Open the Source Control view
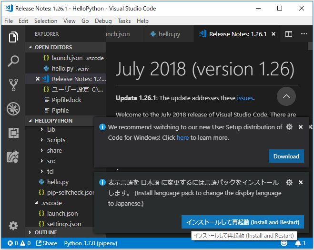This screenshot has height=250, width=314. [13, 85]
